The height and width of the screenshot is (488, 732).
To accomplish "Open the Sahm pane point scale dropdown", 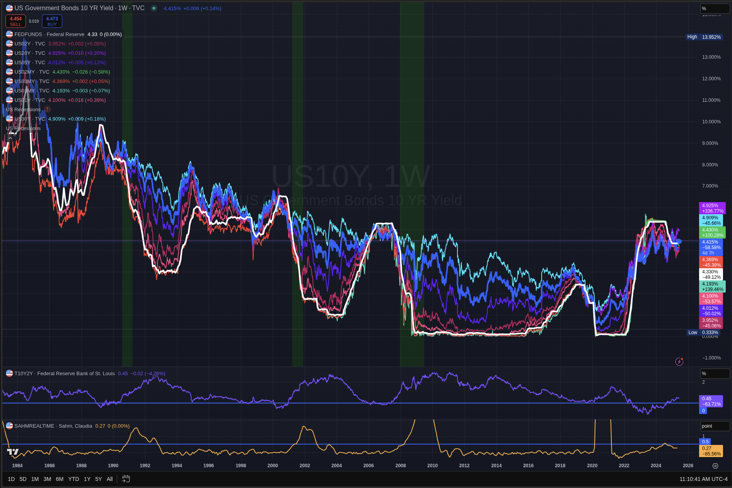I will click(715, 426).
